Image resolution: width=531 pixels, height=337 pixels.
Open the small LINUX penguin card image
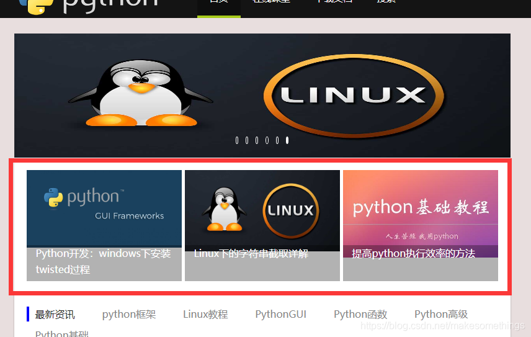[262, 210]
